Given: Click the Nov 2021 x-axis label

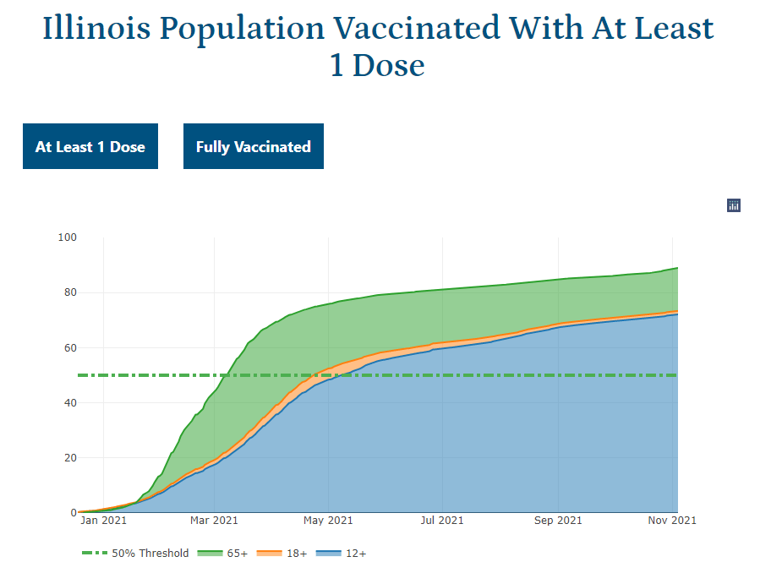Looking at the screenshot, I should click(x=673, y=521).
